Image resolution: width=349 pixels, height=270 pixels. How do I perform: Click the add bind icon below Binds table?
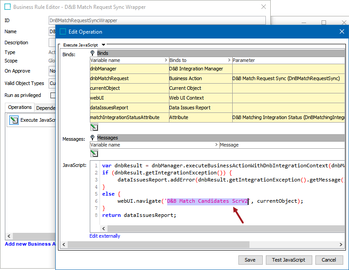click(x=94, y=127)
